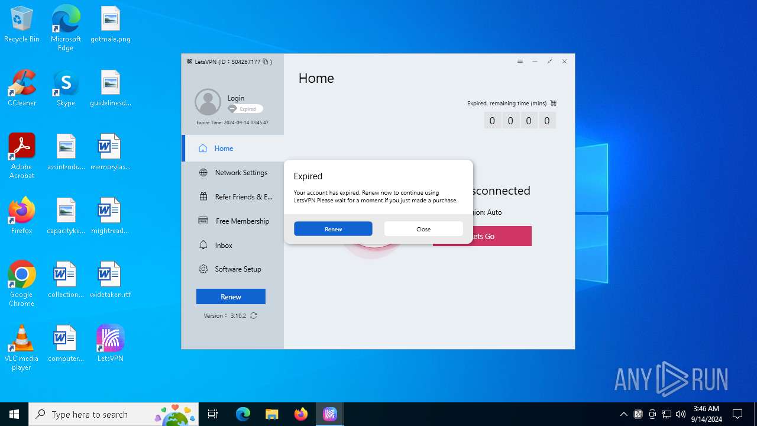Click the Network Settings globe icon
Screen dimensions: 757x426
point(203,173)
